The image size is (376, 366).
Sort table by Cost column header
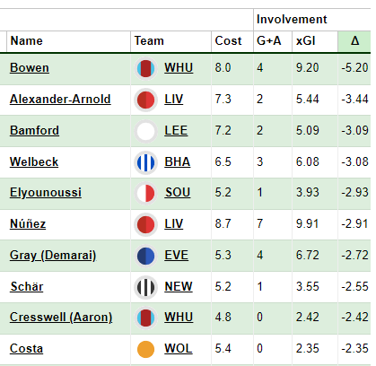(x=228, y=41)
